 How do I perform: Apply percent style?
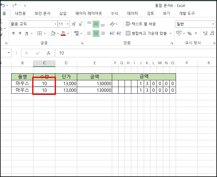click(189, 33)
